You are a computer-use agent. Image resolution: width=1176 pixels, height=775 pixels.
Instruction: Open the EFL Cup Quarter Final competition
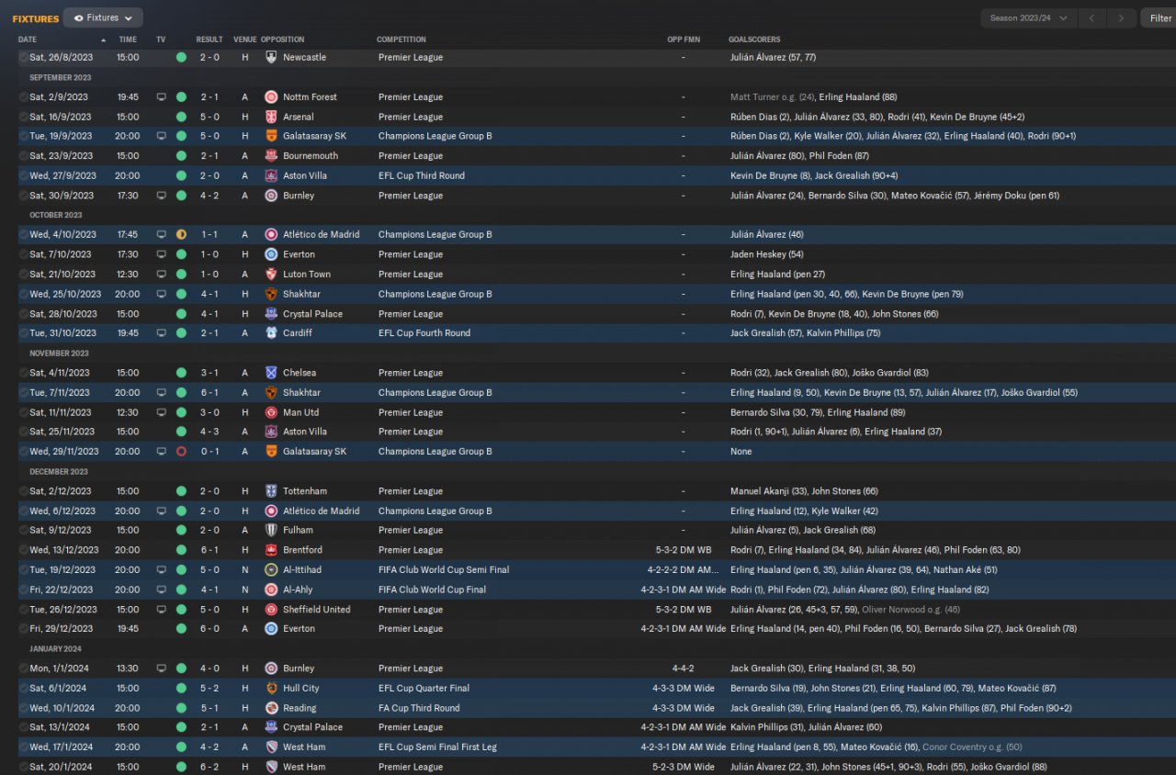coord(424,688)
